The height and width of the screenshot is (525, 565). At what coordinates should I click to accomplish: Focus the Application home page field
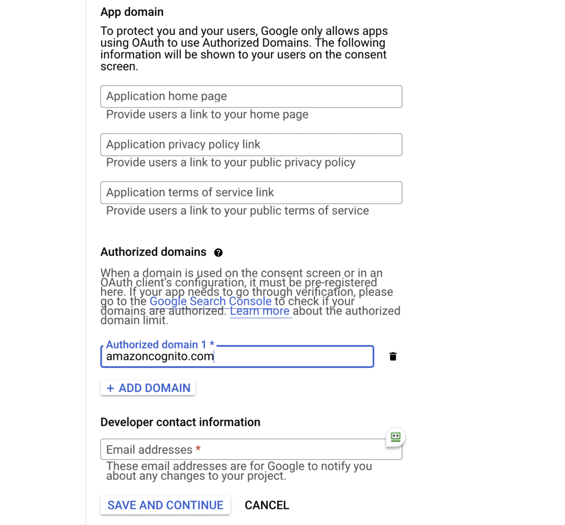pos(251,97)
